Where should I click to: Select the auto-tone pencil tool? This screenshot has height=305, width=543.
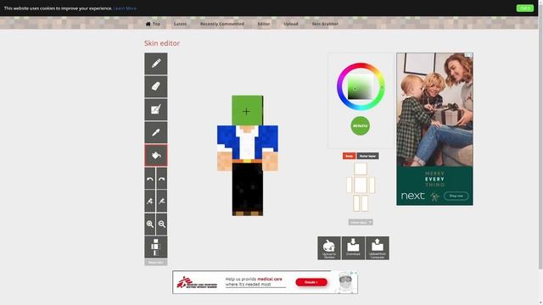(156, 109)
